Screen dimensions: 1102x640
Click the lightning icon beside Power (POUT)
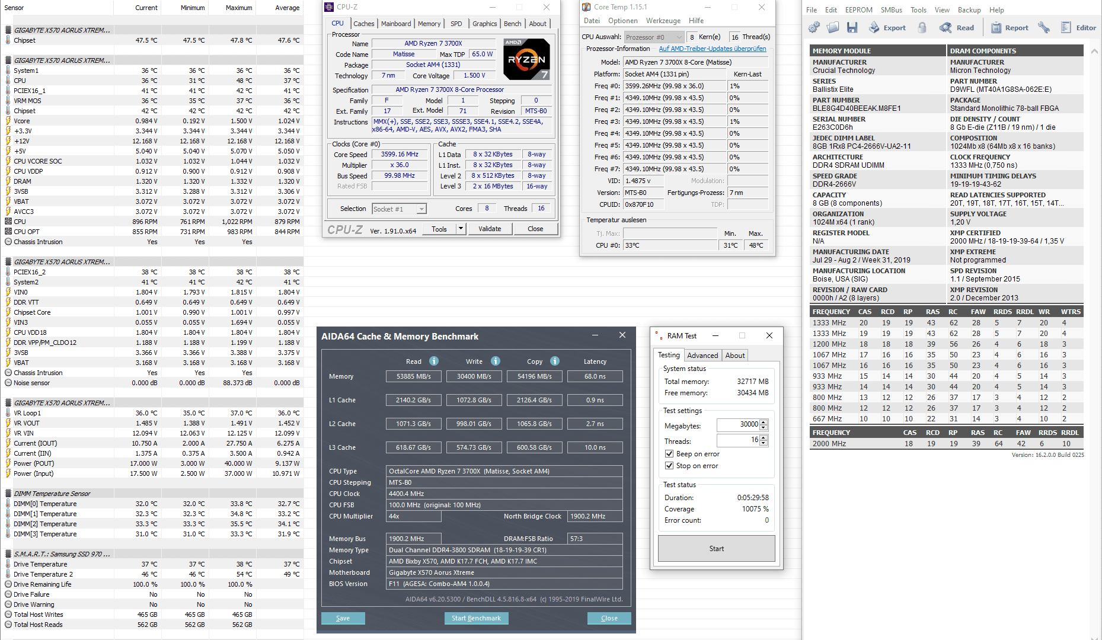[x=8, y=463]
